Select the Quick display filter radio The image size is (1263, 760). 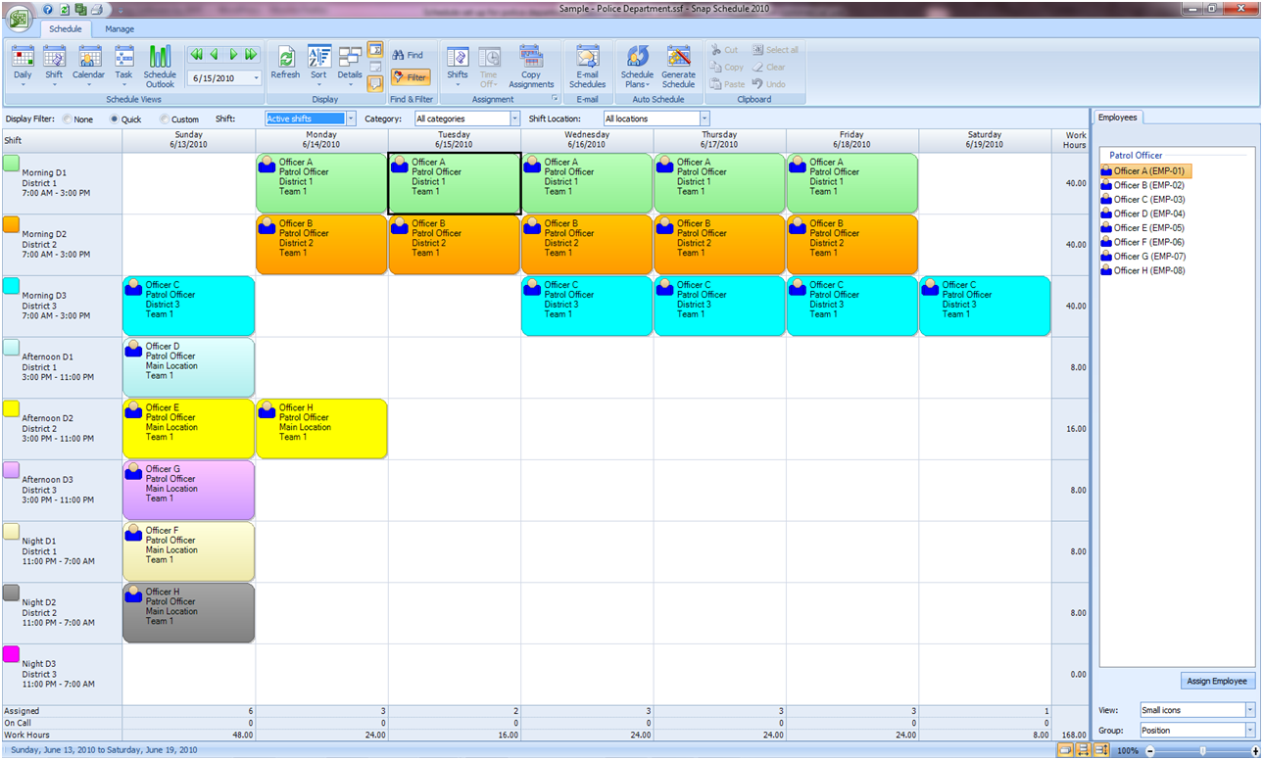[115, 119]
